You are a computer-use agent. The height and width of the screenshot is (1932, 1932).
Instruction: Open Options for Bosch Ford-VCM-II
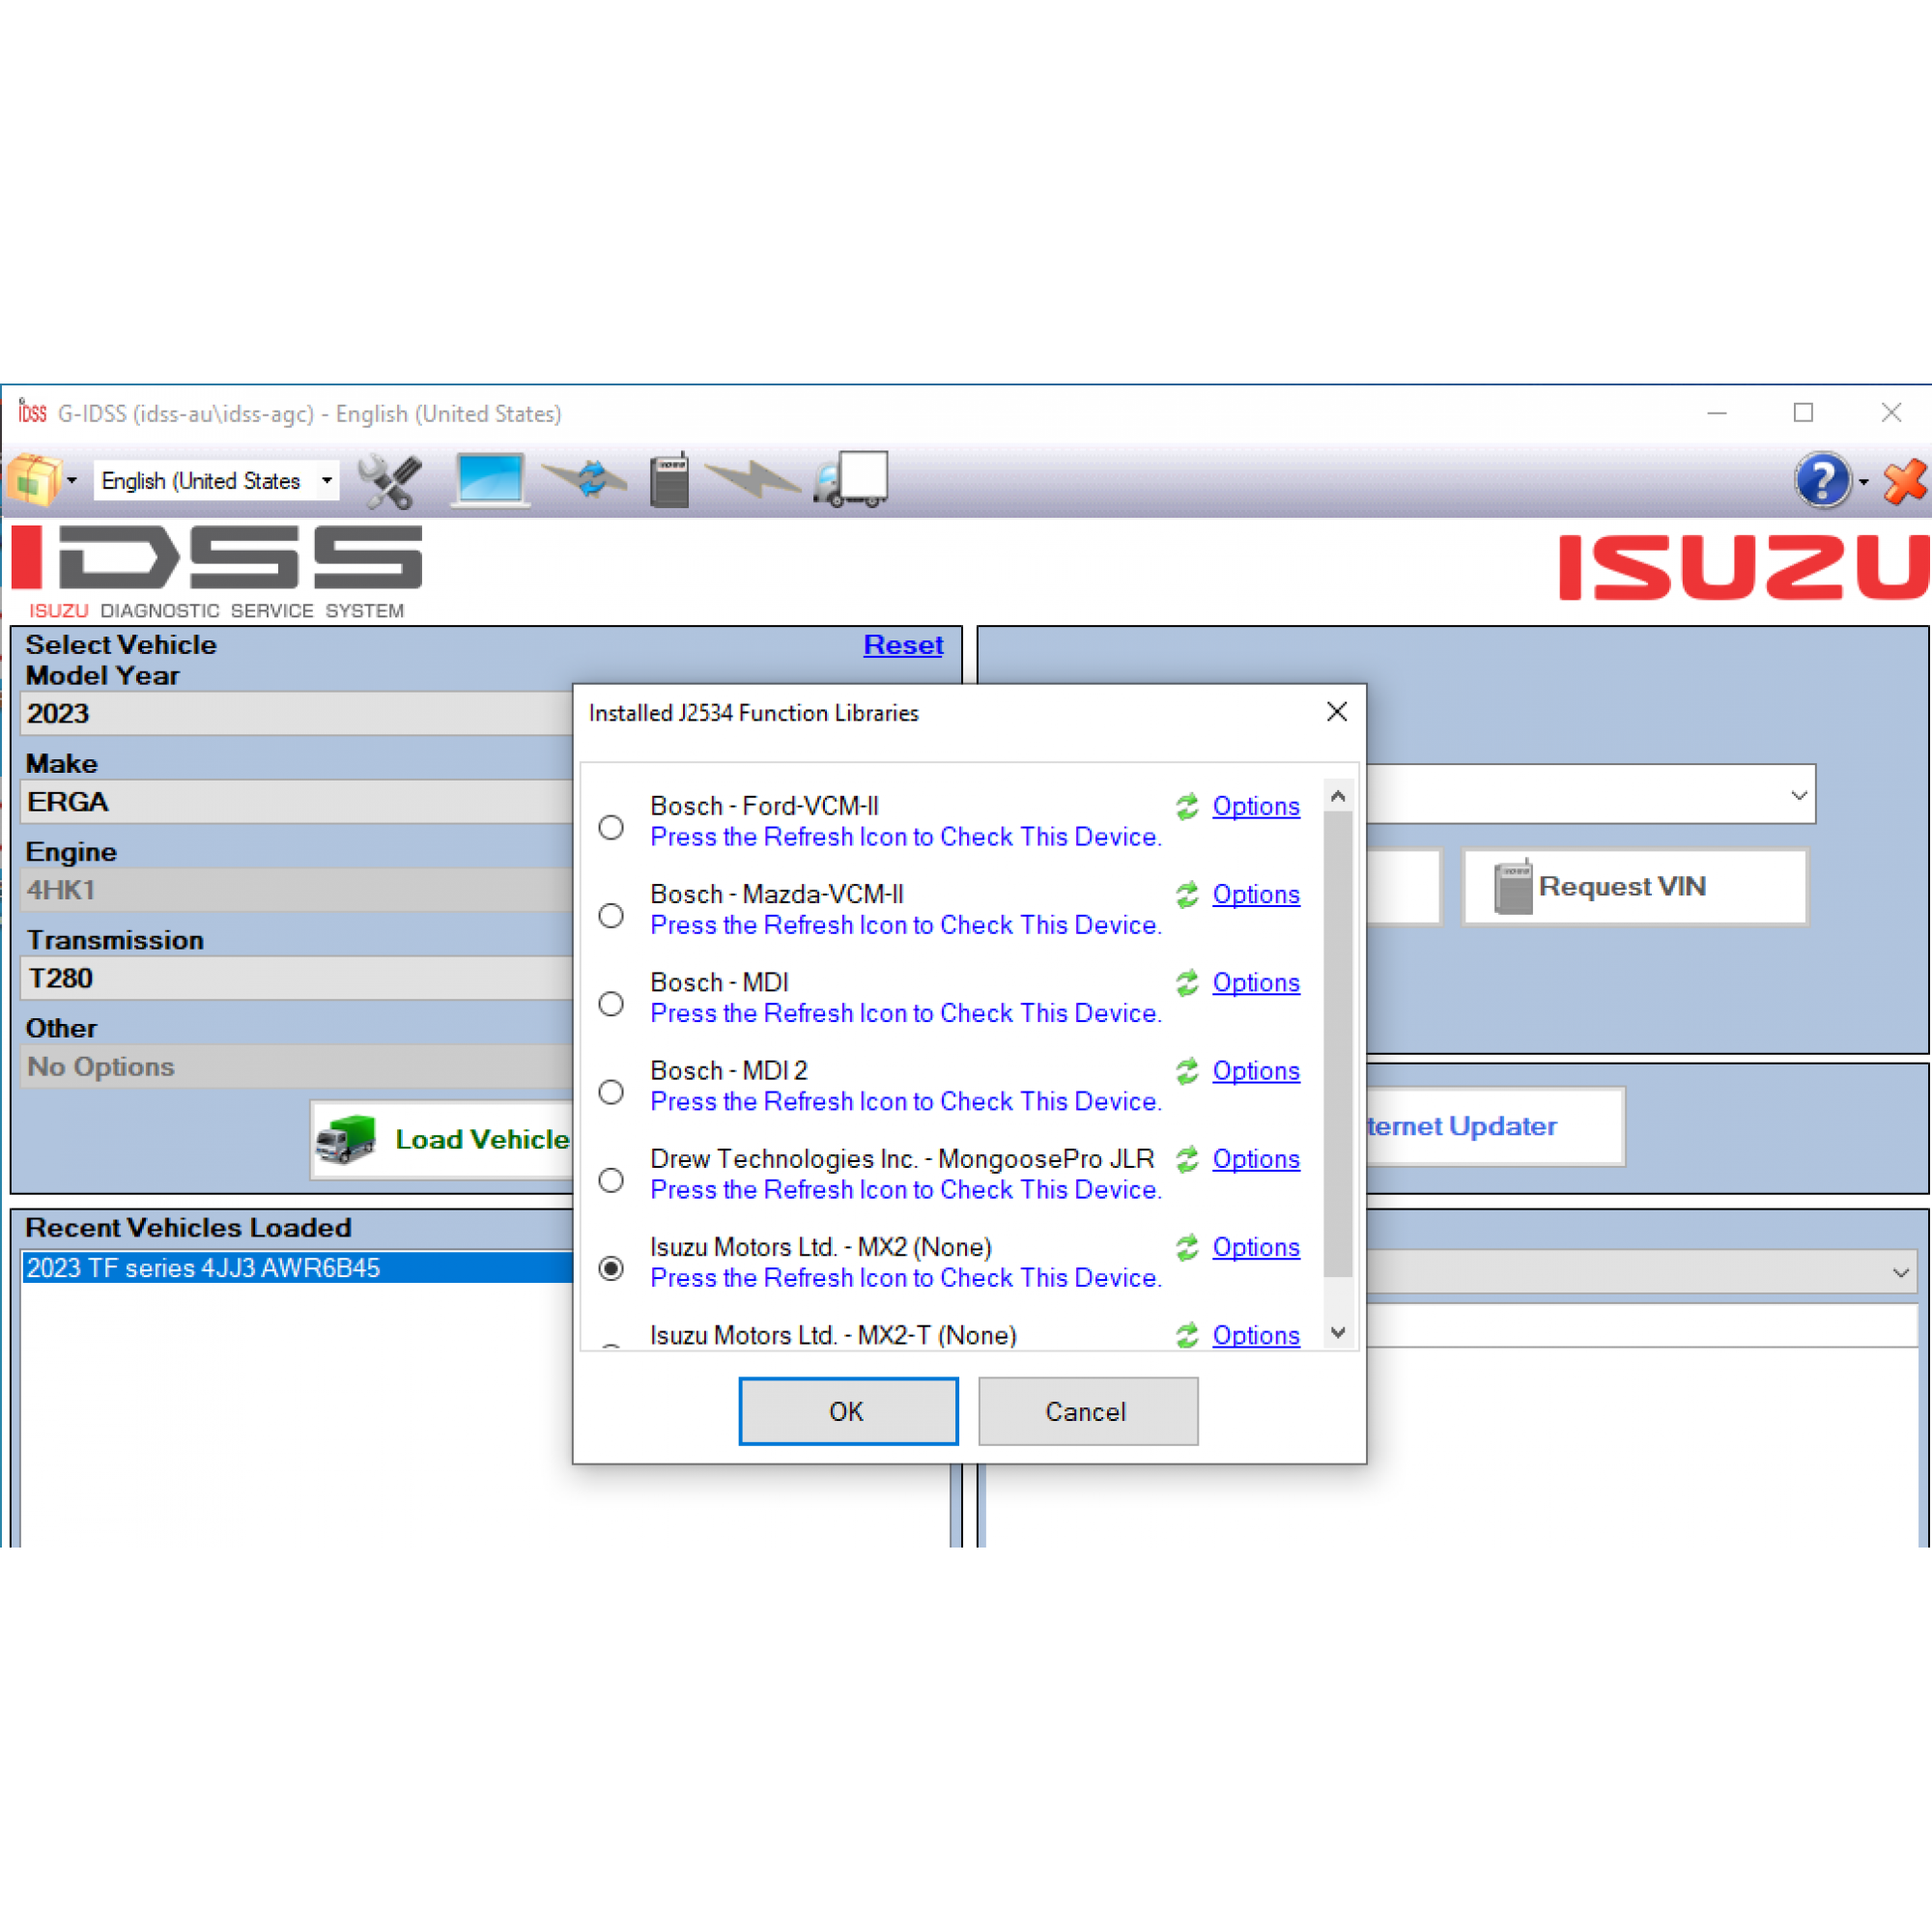pyautogui.click(x=1256, y=806)
